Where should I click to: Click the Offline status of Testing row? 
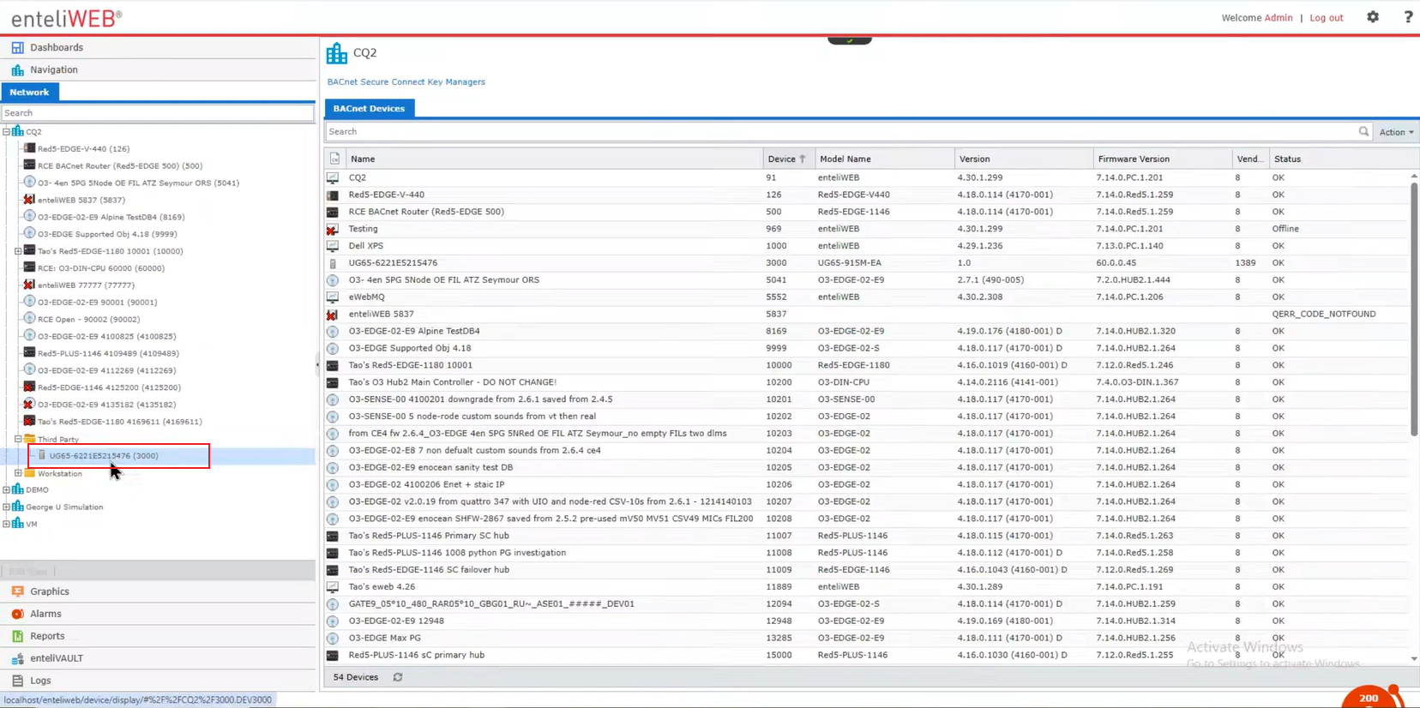[1285, 229]
